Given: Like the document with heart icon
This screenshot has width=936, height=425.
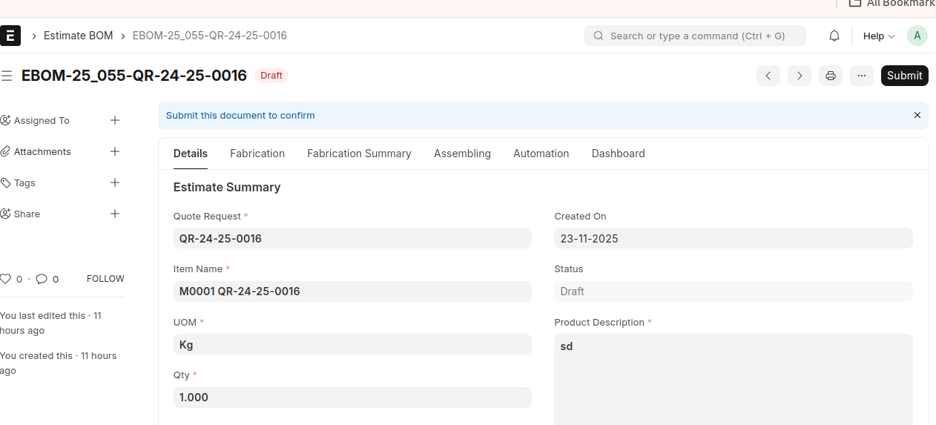Looking at the screenshot, I should (x=6, y=279).
